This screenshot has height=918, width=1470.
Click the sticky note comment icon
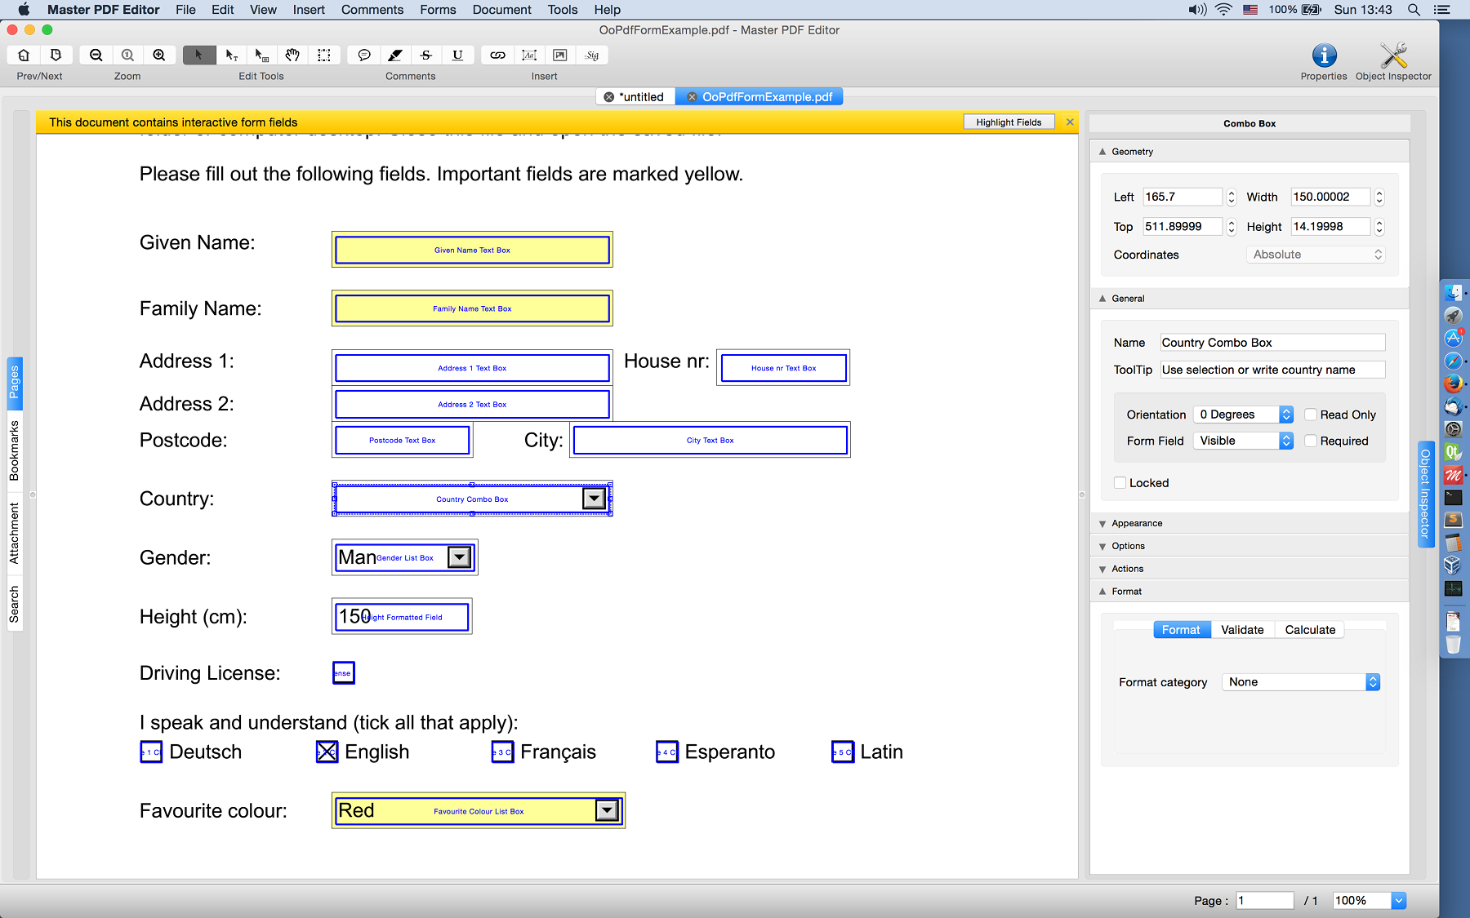(x=364, y=55)
